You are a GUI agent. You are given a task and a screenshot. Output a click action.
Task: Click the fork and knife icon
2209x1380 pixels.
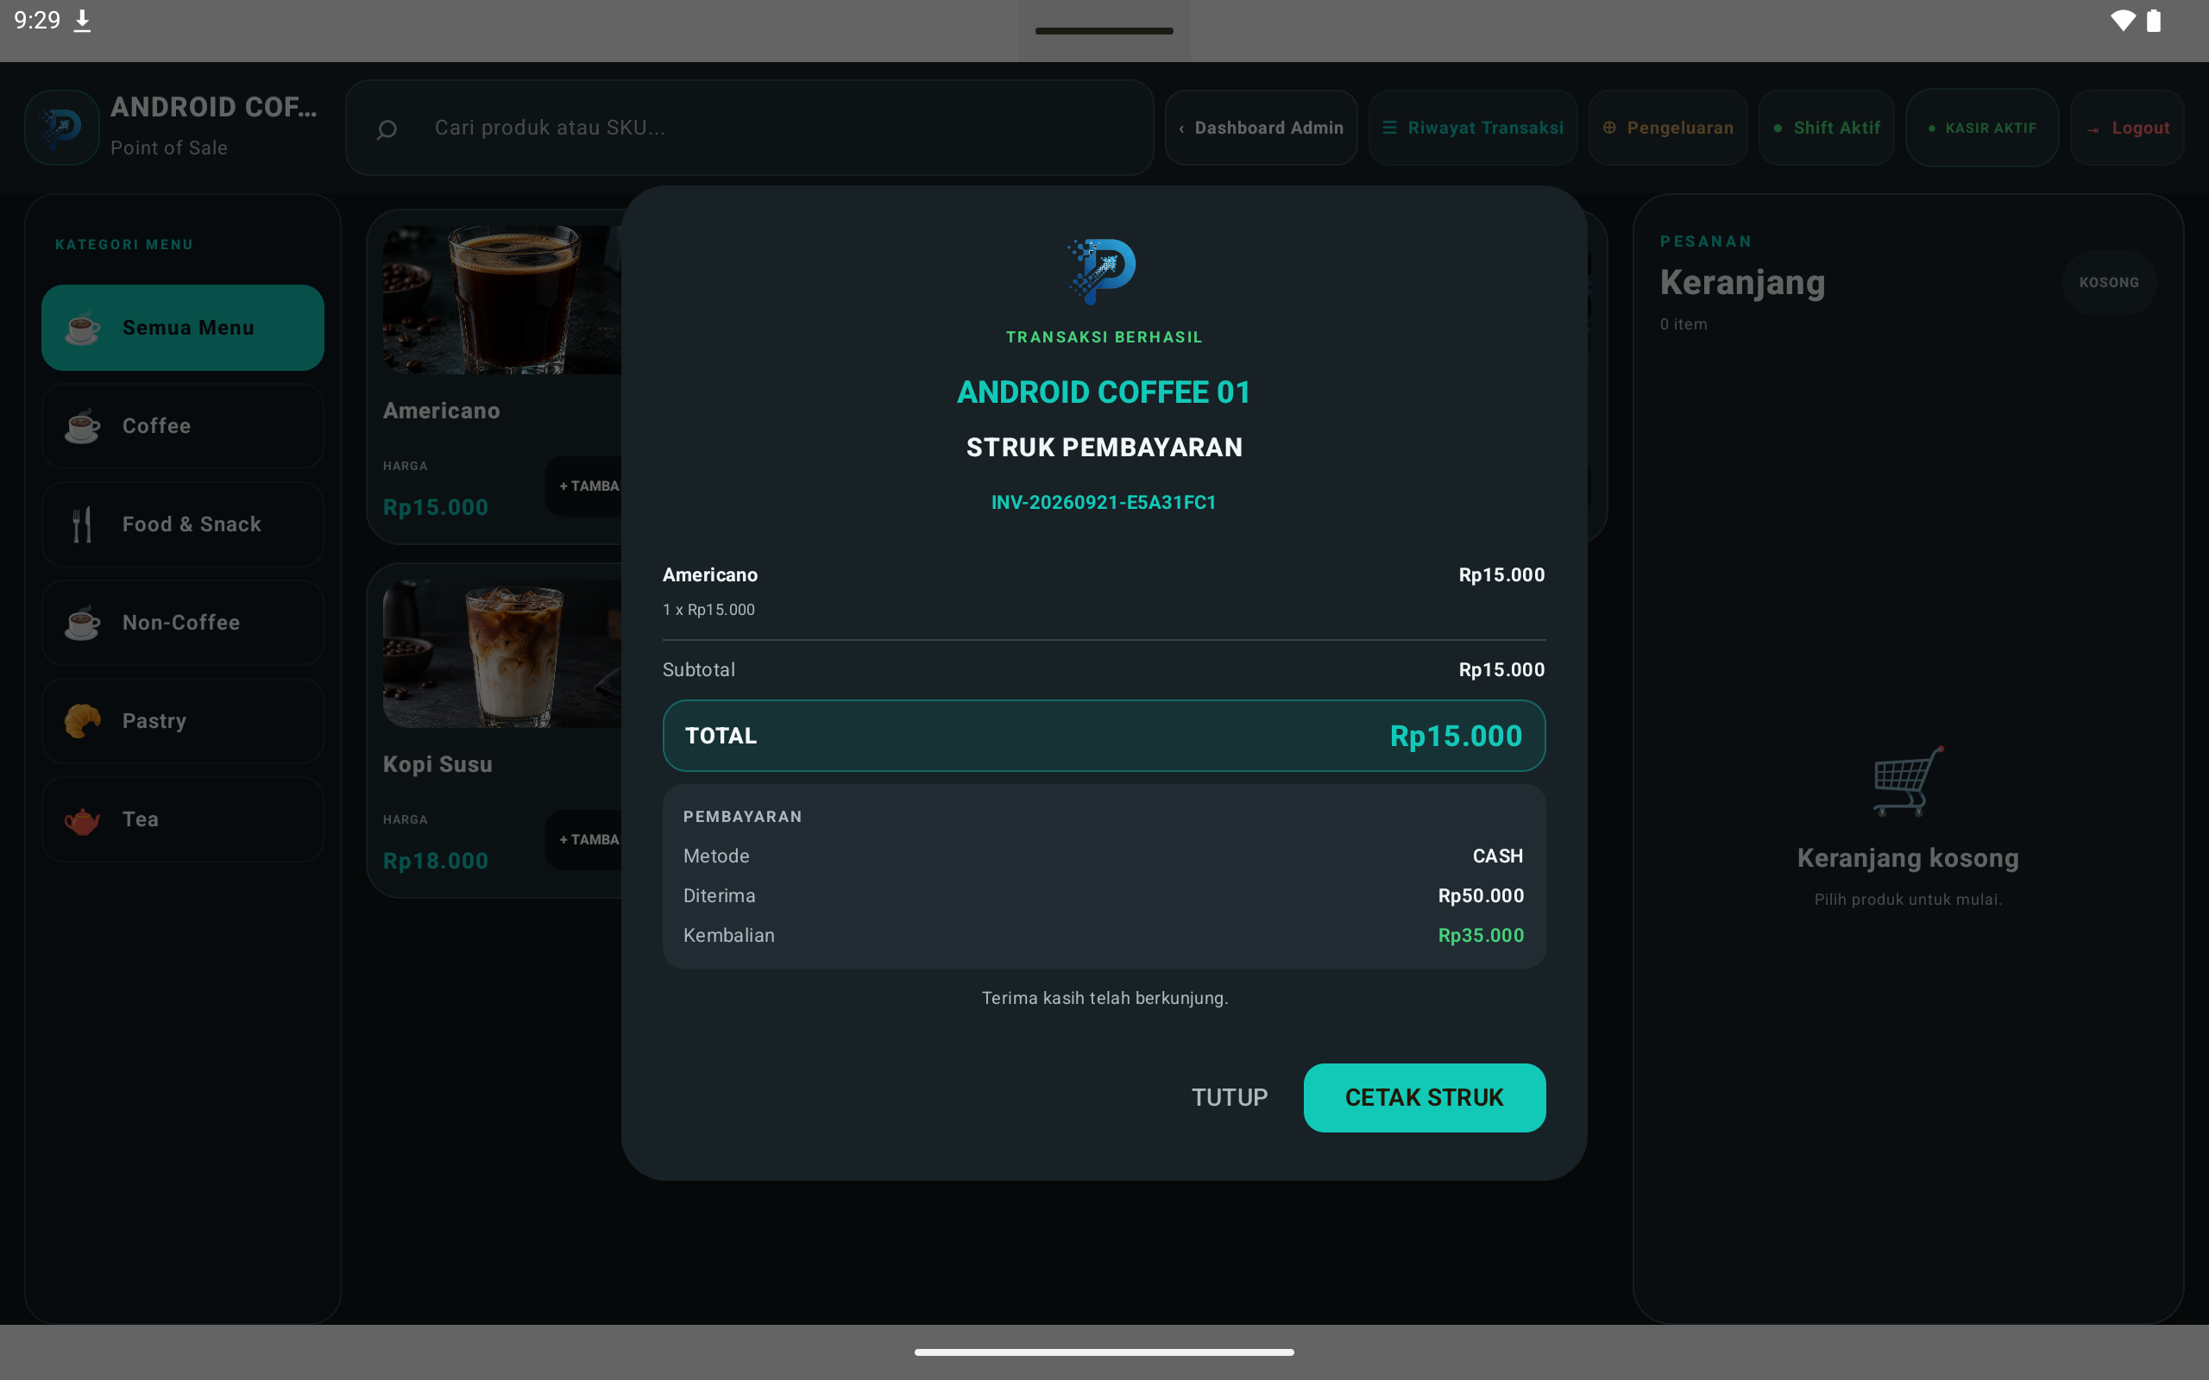point(82,524)
